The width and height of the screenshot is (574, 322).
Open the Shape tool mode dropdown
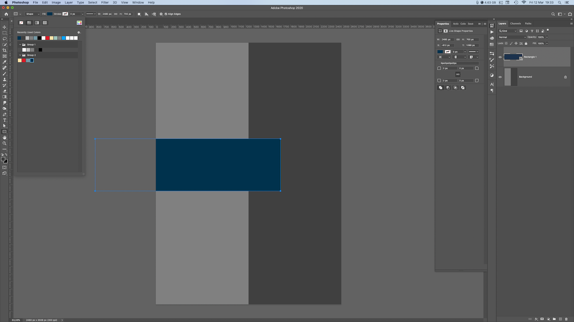click(32, 14)
